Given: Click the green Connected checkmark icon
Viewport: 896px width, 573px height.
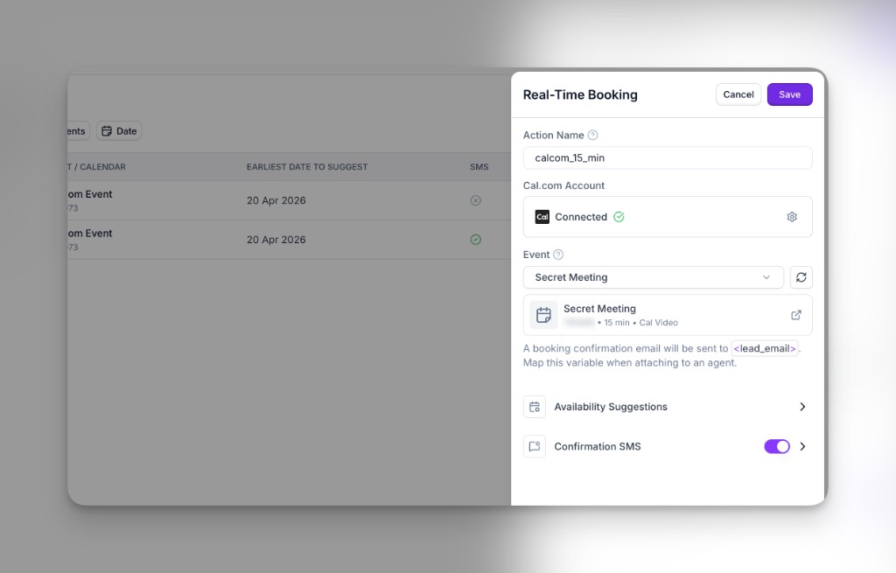Looking at the screenshot, I should 619,217.
